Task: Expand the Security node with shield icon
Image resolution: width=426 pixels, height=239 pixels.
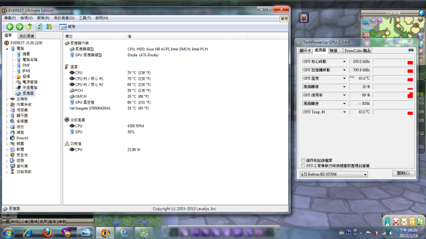Action: point(7,155)
